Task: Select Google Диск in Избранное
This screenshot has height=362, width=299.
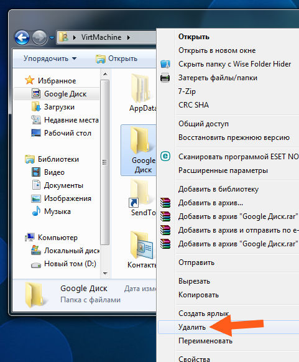Action: pyautogui.click(x=57, y=94)
